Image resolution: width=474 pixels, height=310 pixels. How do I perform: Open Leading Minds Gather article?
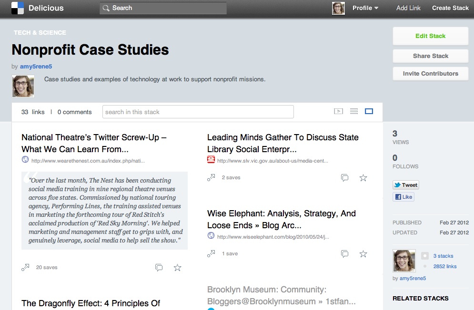282,143
